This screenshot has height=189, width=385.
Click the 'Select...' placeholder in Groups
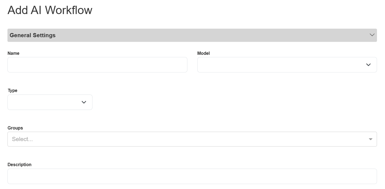[x=22, y=139]
